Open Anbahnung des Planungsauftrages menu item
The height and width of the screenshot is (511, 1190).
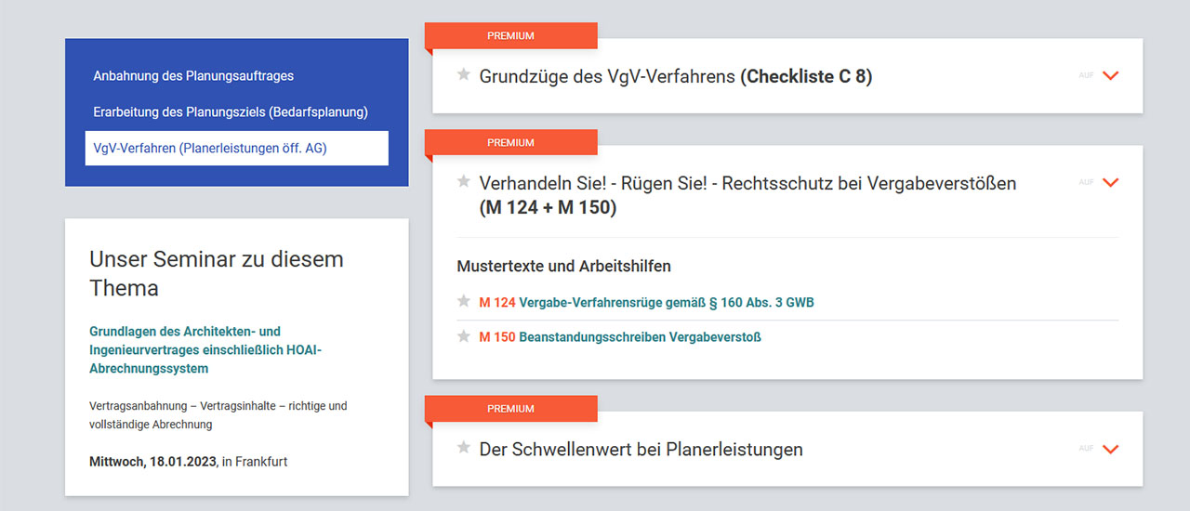(193, 75)
